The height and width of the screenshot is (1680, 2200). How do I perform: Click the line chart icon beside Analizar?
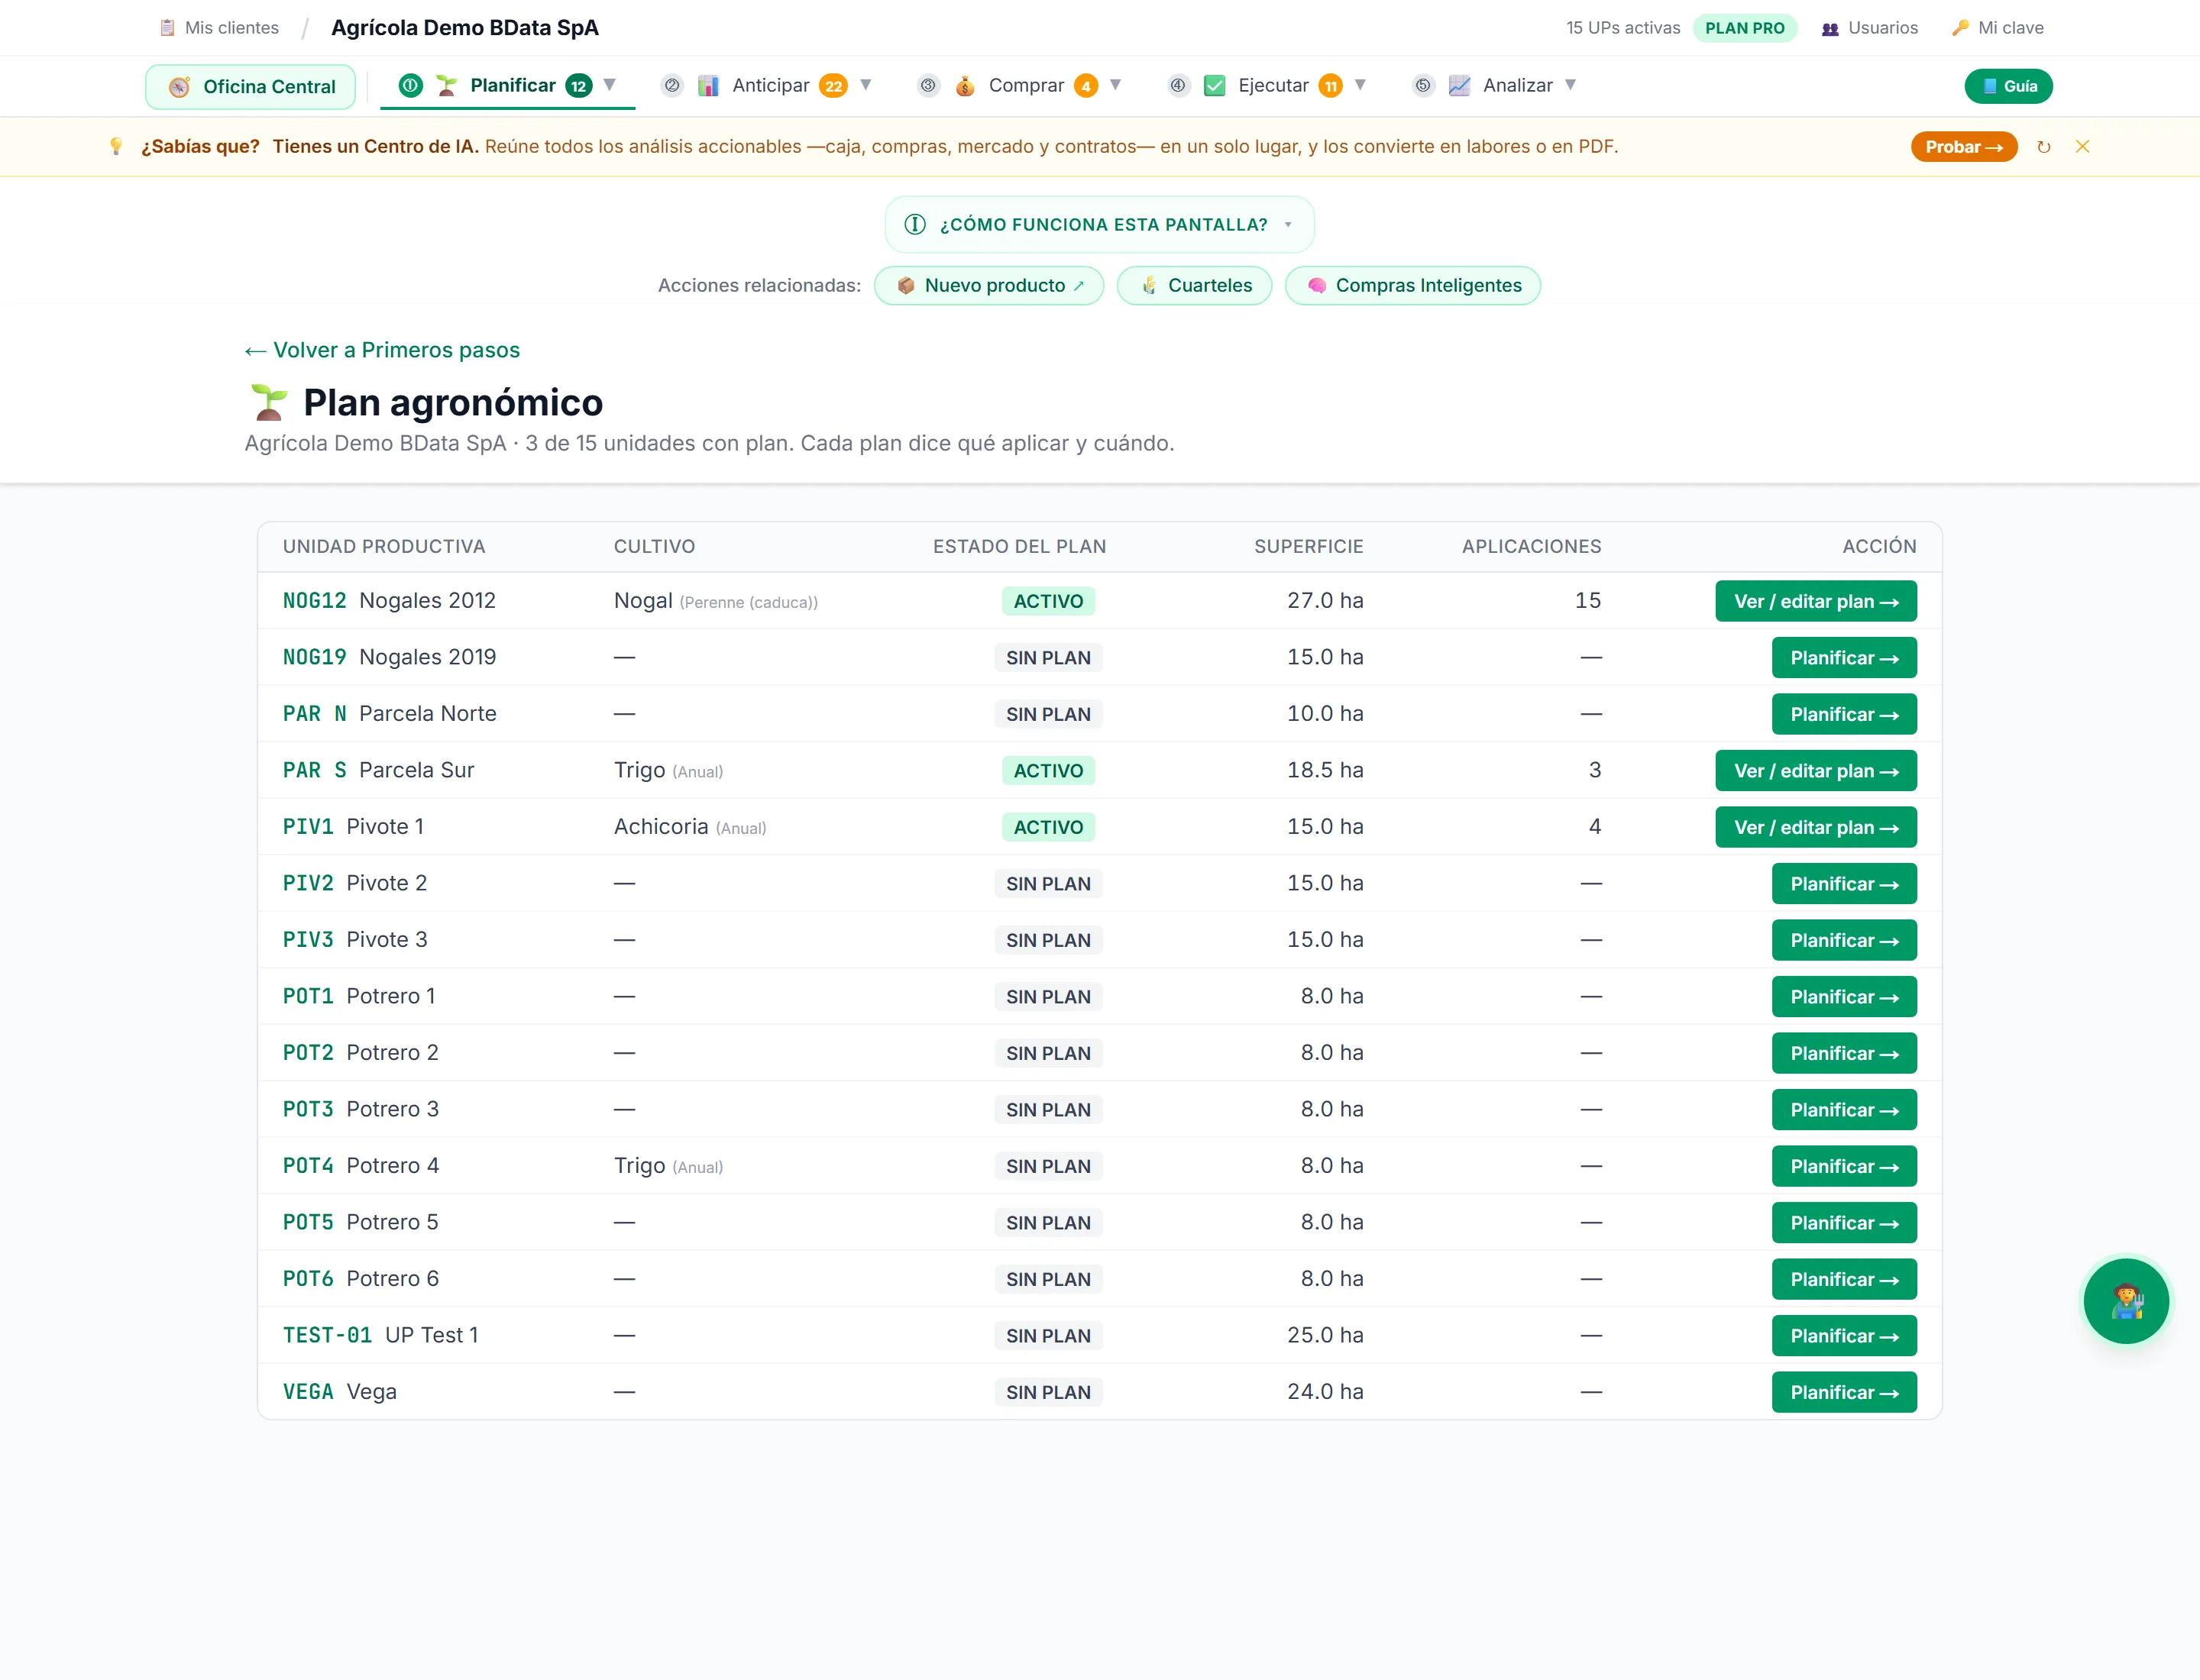pyautogui.click(x=1460, y=86)
